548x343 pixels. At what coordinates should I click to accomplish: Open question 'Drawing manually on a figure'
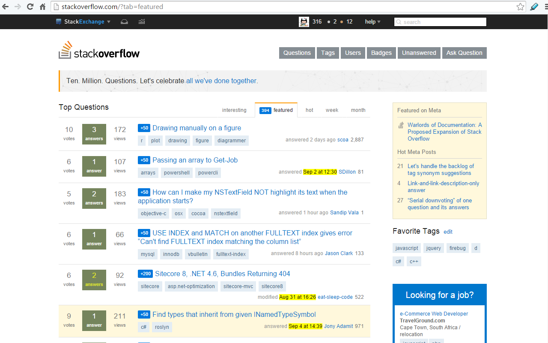pos(197,128)
